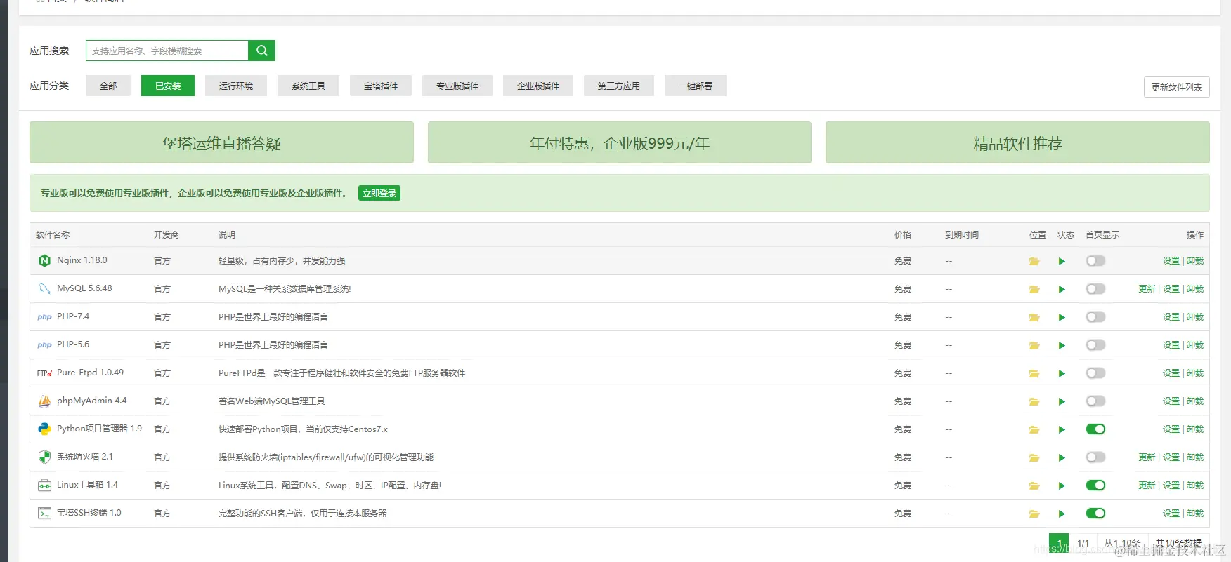Enable homepage display for phpMyAdmin 4.4
Screen dimensions: 1231x562
tap(1095, 401)
